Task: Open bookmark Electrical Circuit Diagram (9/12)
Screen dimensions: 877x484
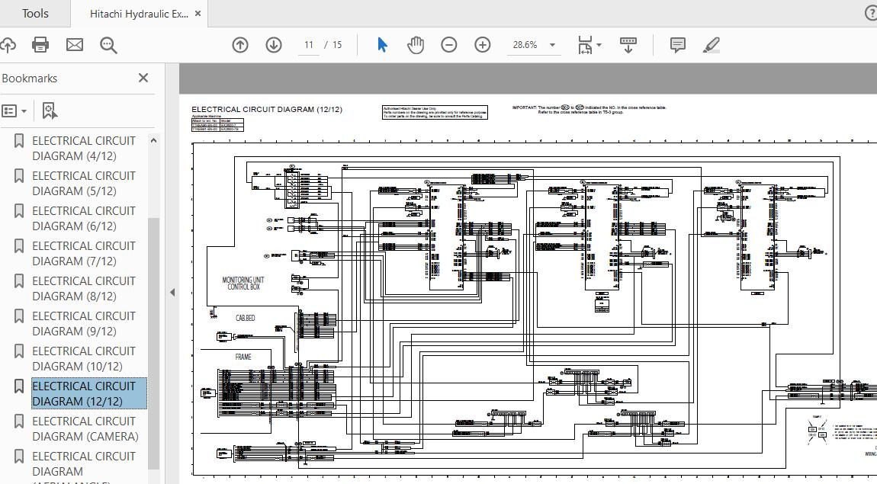Action: [83, 324]
